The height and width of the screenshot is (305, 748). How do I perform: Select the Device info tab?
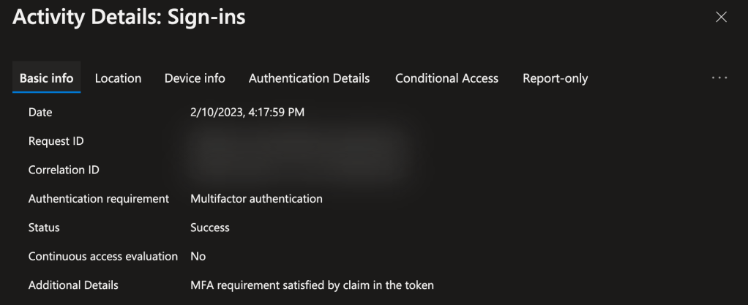point(195,78)
